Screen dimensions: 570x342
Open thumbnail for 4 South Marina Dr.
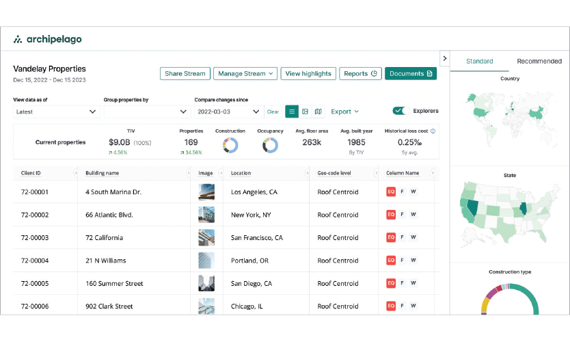(206, 192)
